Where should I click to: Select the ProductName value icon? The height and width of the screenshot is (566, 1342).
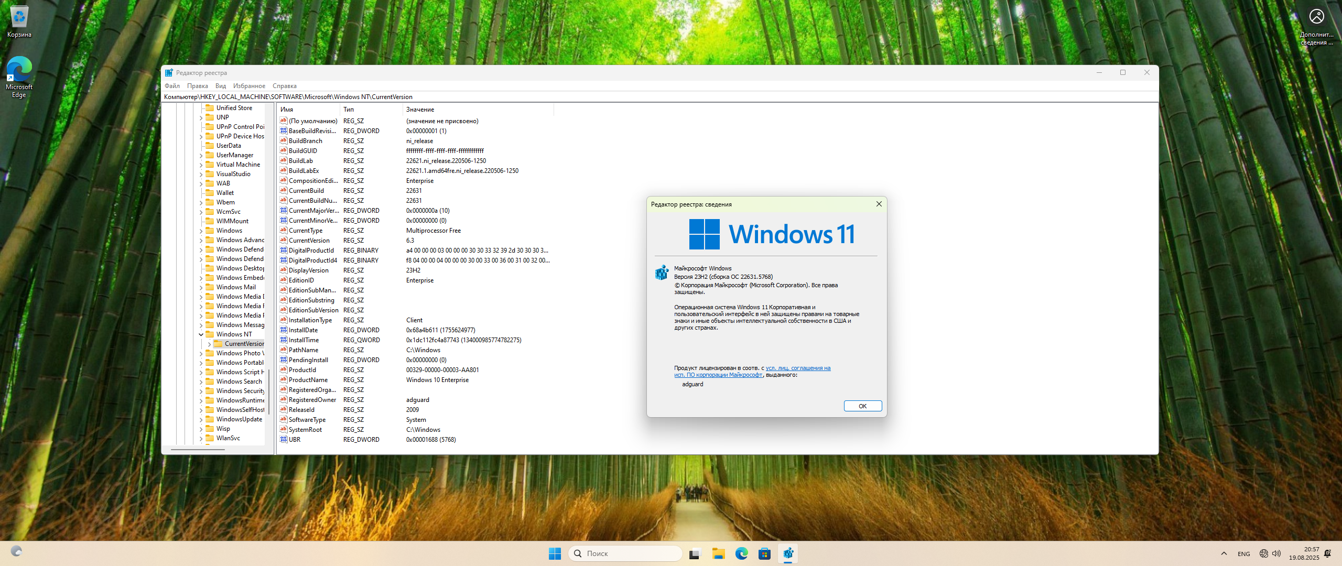284,379
